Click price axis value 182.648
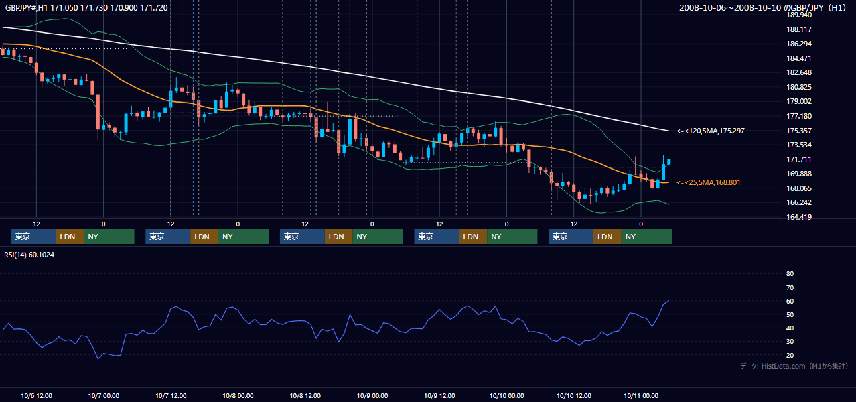The width and height of the screenshot is (856, 402). [x=800, y=72]
